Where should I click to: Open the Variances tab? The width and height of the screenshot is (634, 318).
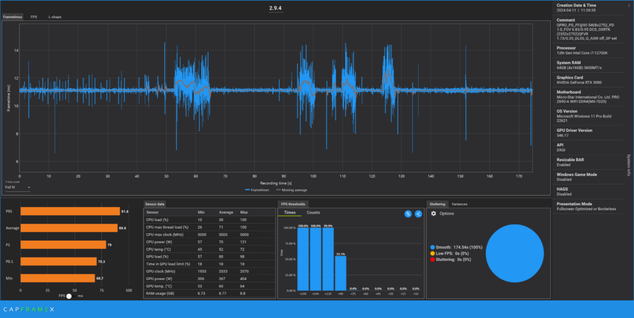[460, 204]
